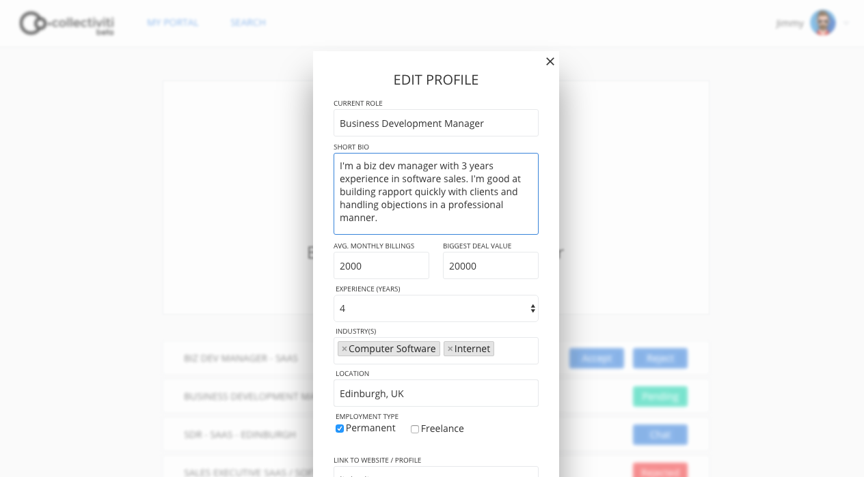Remove the Computer Software industry tag
Image resolution: width=864 pixels, height=477 pixels.
coord(345,349)
